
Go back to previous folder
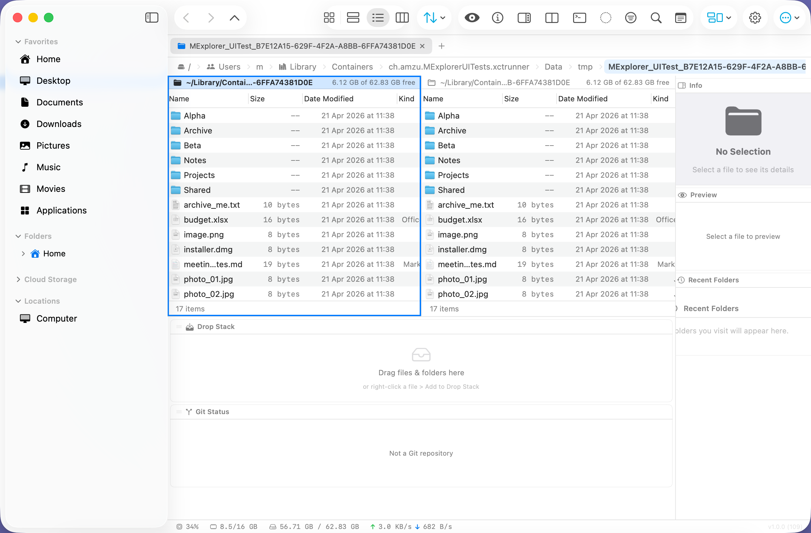186,17
